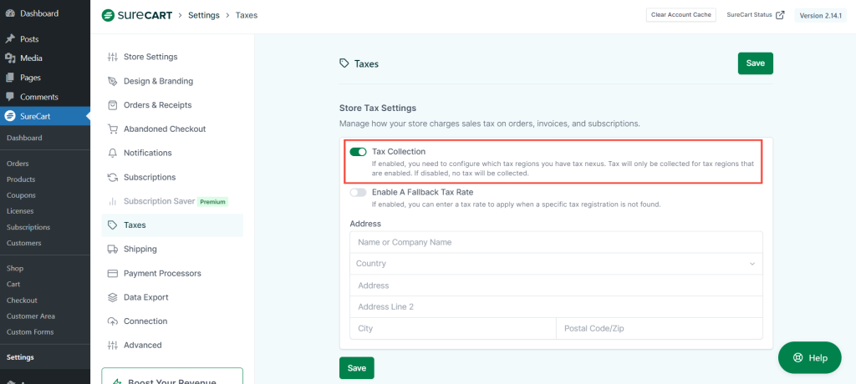856x384 pixels.
Task: Click the Subscription Saver bar chart icon
Action: (x=113, y=201)
